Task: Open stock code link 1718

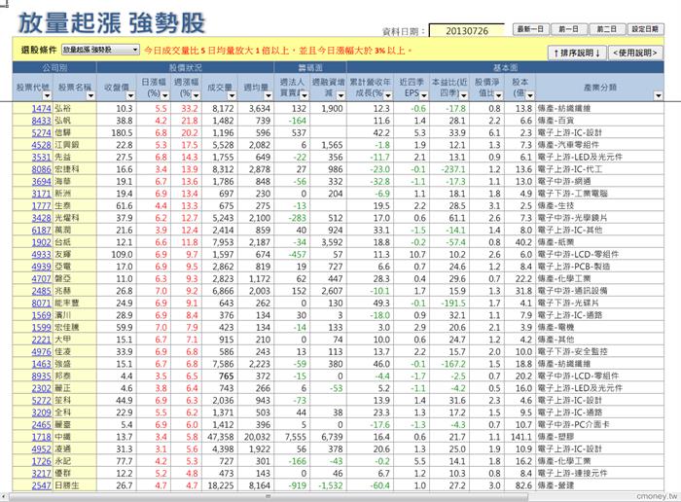Action: 41,437
